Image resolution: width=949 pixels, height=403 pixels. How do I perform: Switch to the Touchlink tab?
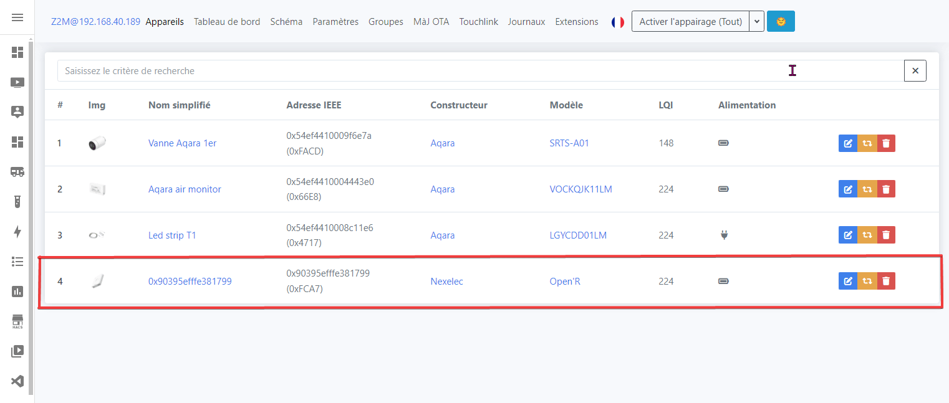pos(479,22)
